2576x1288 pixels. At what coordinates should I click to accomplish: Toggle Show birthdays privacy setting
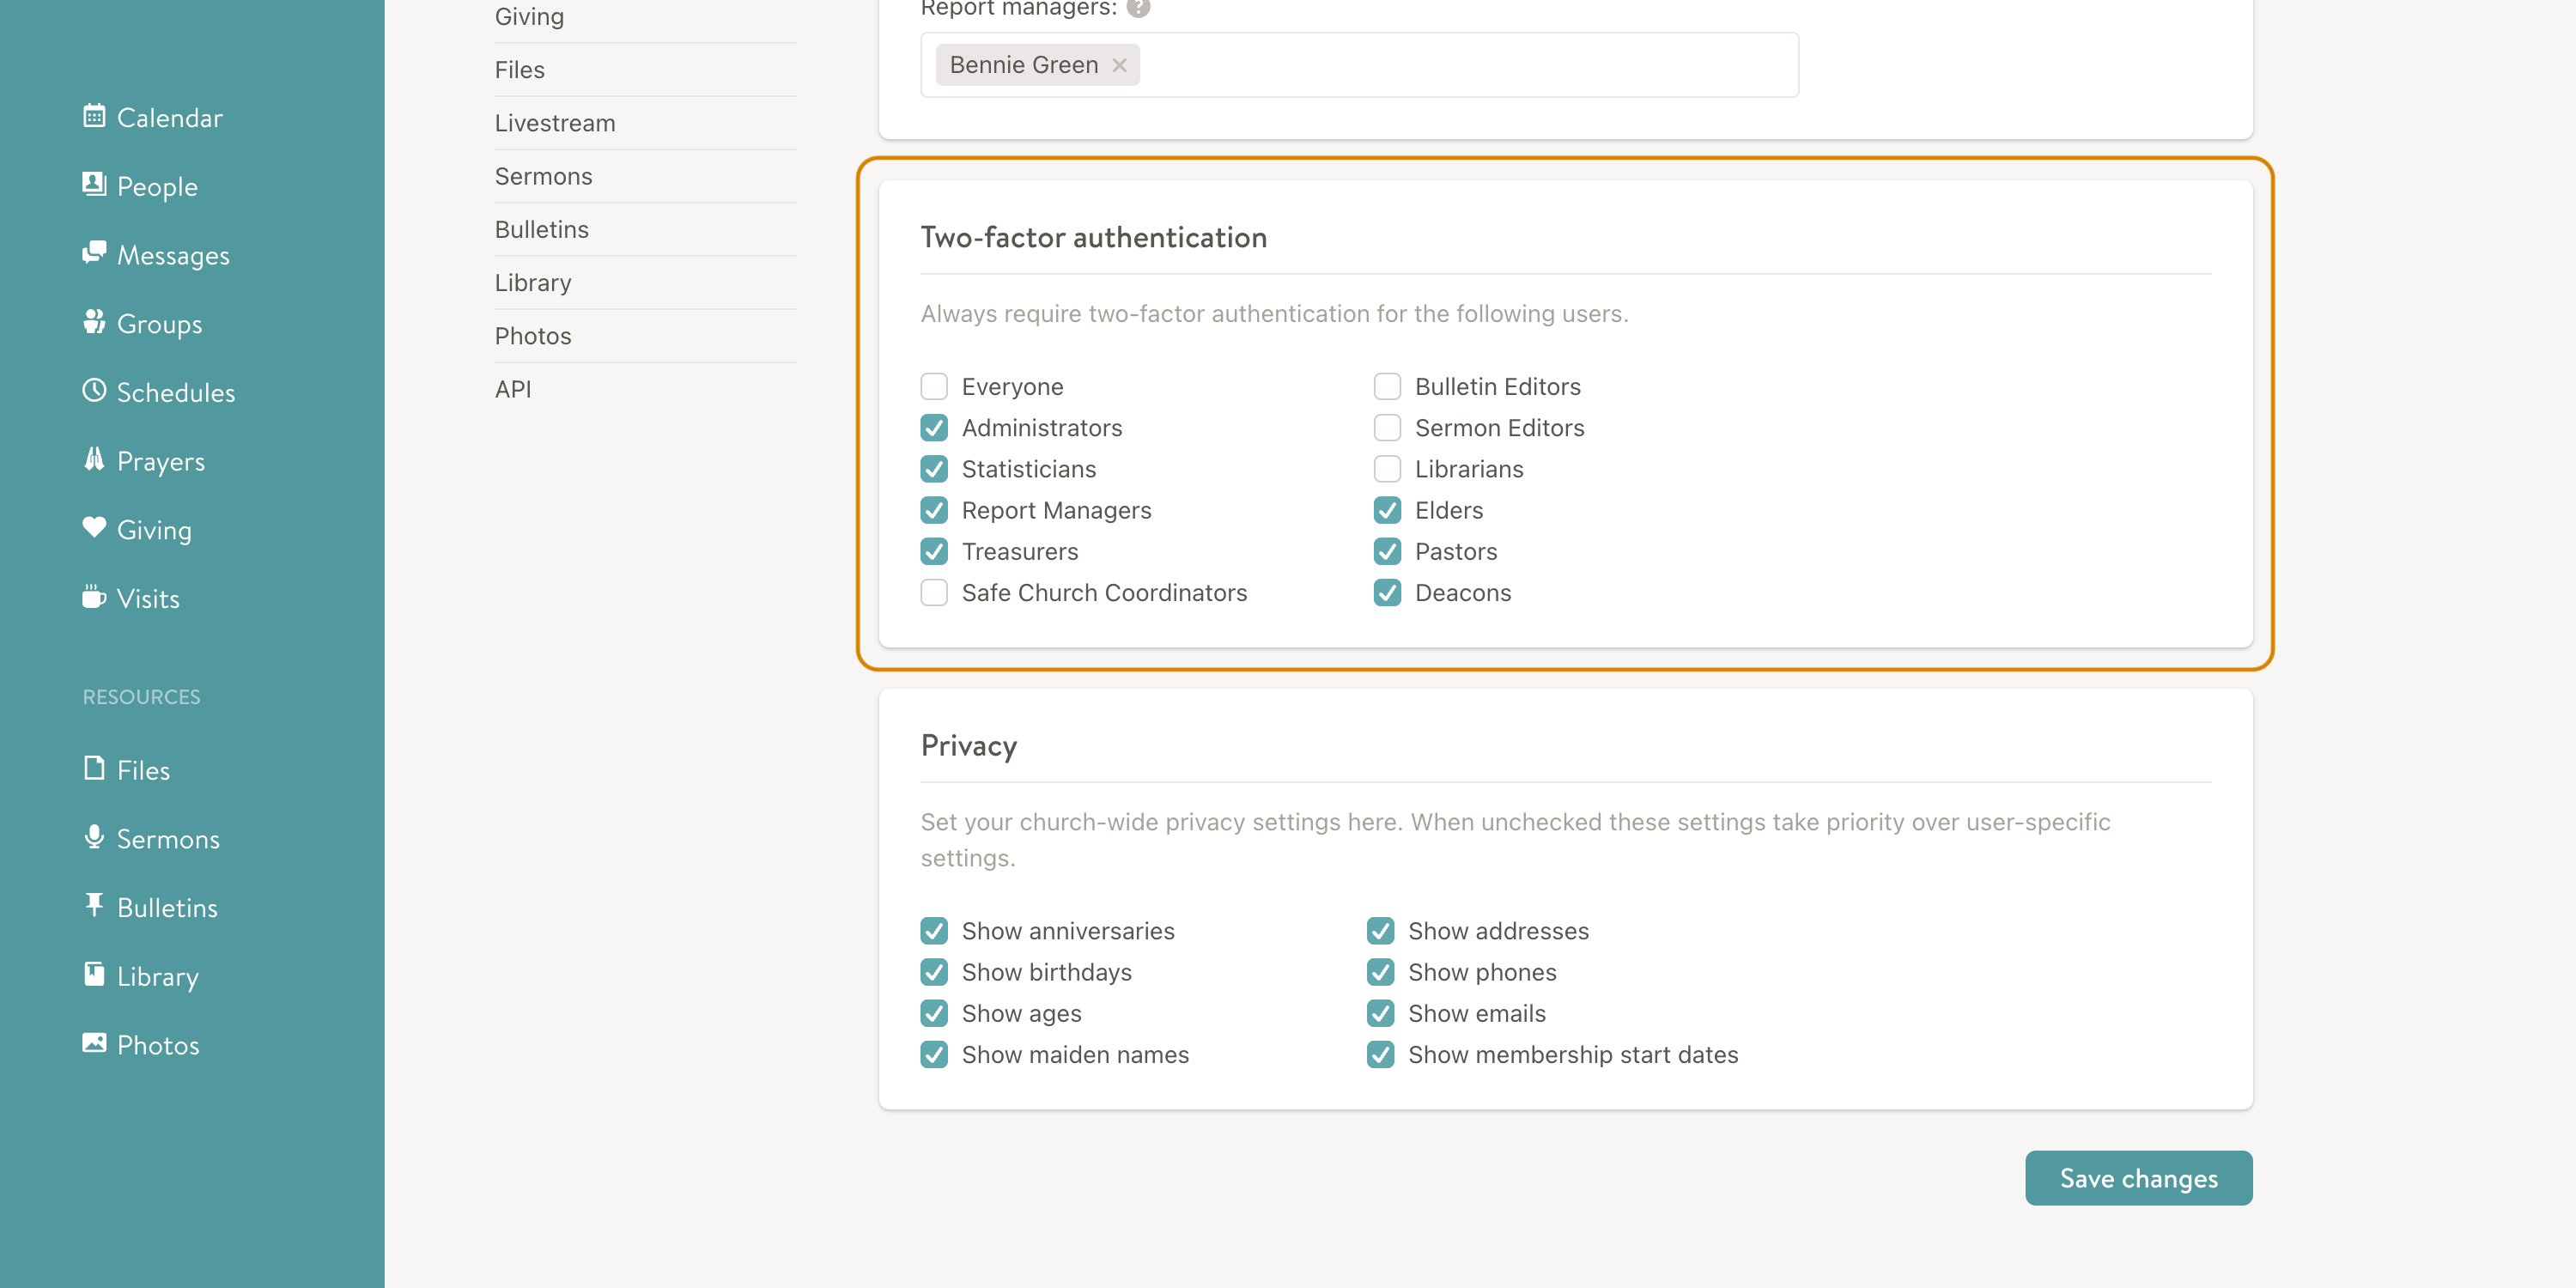tap(934, 972)
